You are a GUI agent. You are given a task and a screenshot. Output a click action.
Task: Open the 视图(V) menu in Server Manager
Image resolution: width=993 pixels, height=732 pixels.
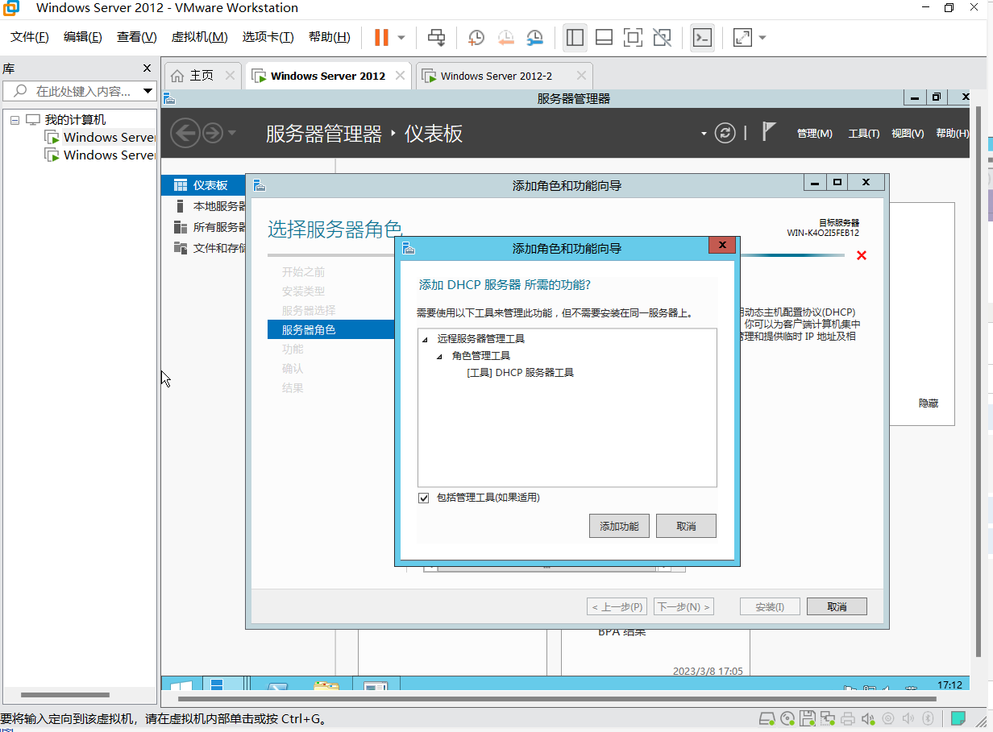(908, 134)
